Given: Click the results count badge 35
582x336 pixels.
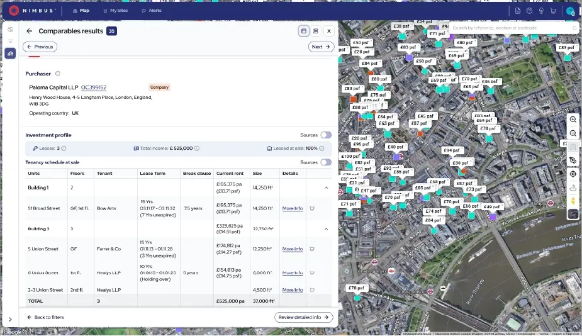Looking at the screenshot, I should click(x=111, y=31).
